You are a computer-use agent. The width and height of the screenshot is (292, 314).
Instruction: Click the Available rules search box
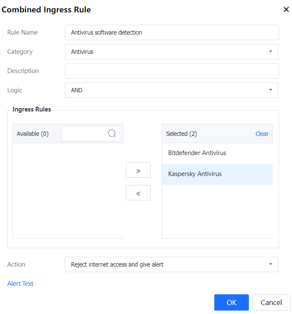(85, 134)
